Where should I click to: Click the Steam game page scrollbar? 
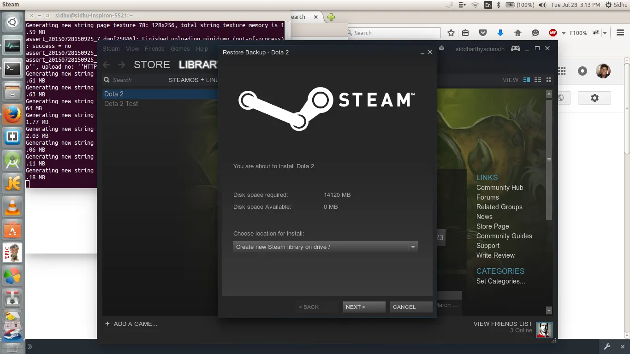point(549,159)
